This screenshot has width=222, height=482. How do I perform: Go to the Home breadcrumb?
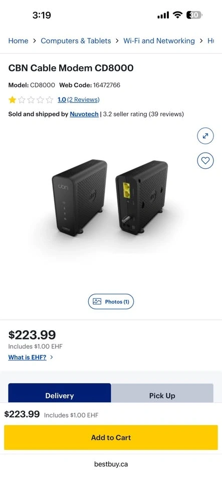(18, 41)
